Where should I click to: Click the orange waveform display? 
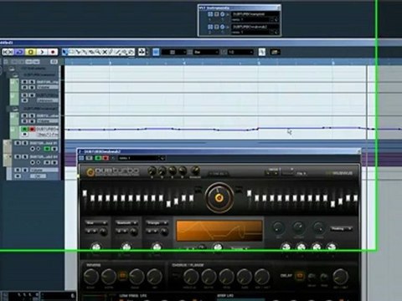pos(219,230)
